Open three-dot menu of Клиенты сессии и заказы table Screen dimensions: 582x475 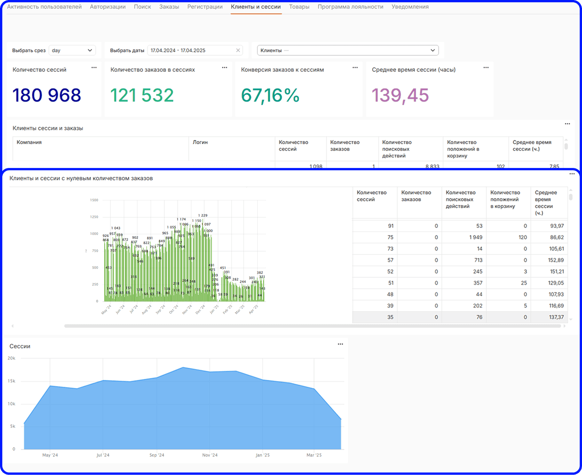point(567,124)
